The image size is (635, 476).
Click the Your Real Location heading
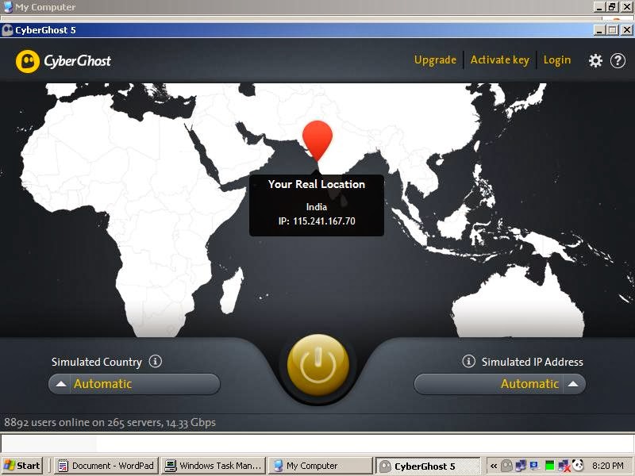(x=316, y=184)
